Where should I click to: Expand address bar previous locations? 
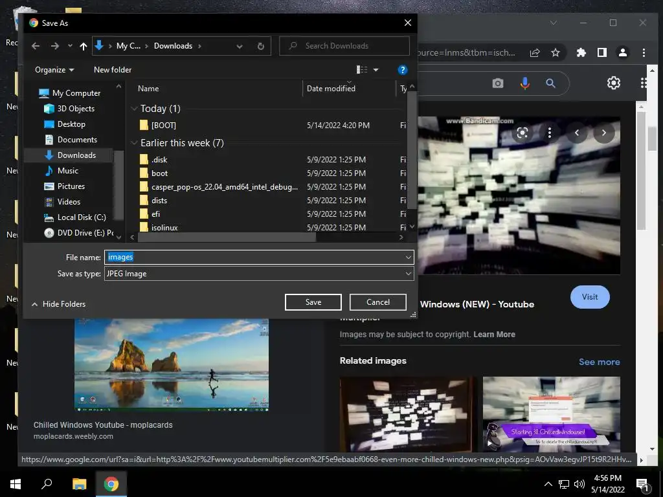tap(240, 46)
